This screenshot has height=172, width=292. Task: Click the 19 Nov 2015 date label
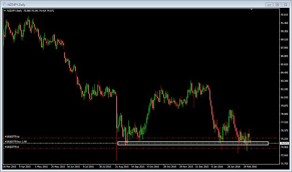[x=186, y=166]
